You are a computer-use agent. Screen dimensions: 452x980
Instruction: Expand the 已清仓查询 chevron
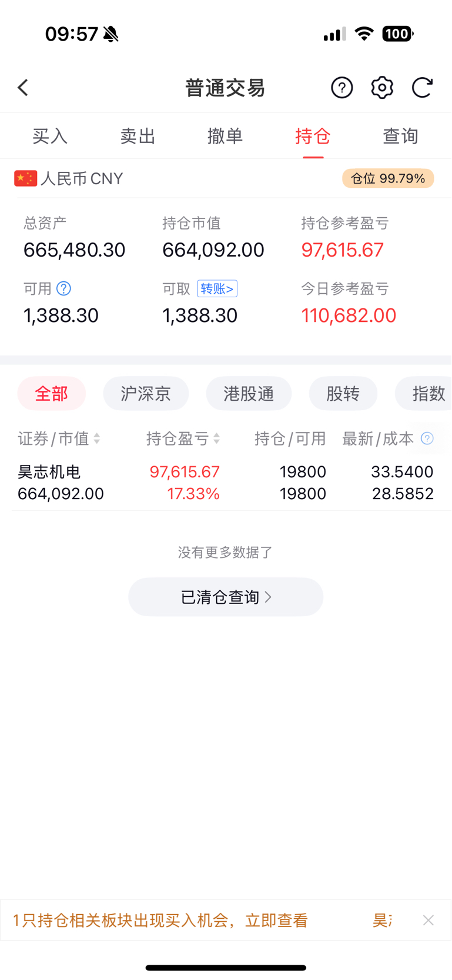[269, 597]
